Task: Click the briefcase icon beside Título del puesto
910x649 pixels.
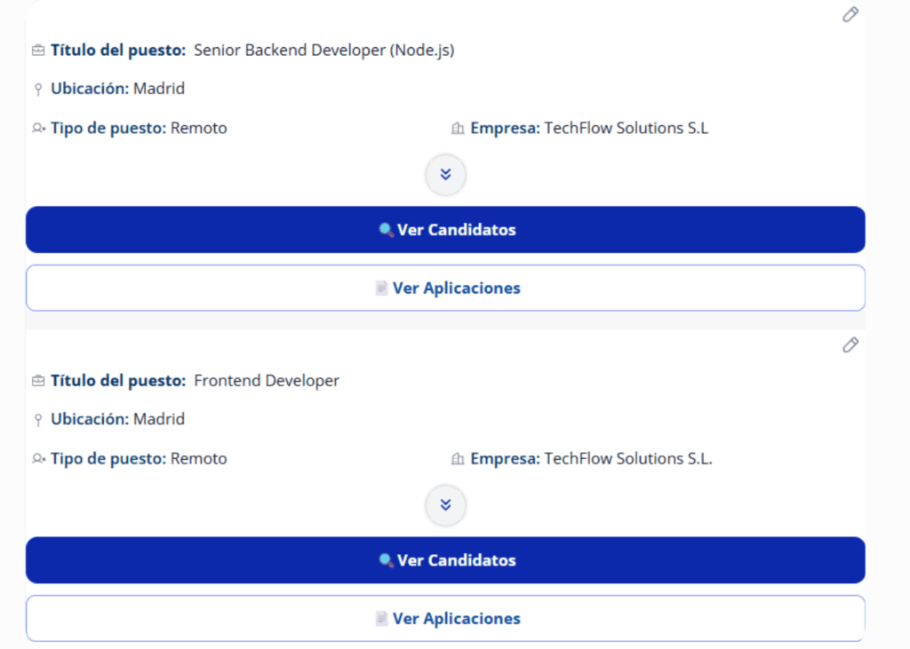Action: coord(37,50)
